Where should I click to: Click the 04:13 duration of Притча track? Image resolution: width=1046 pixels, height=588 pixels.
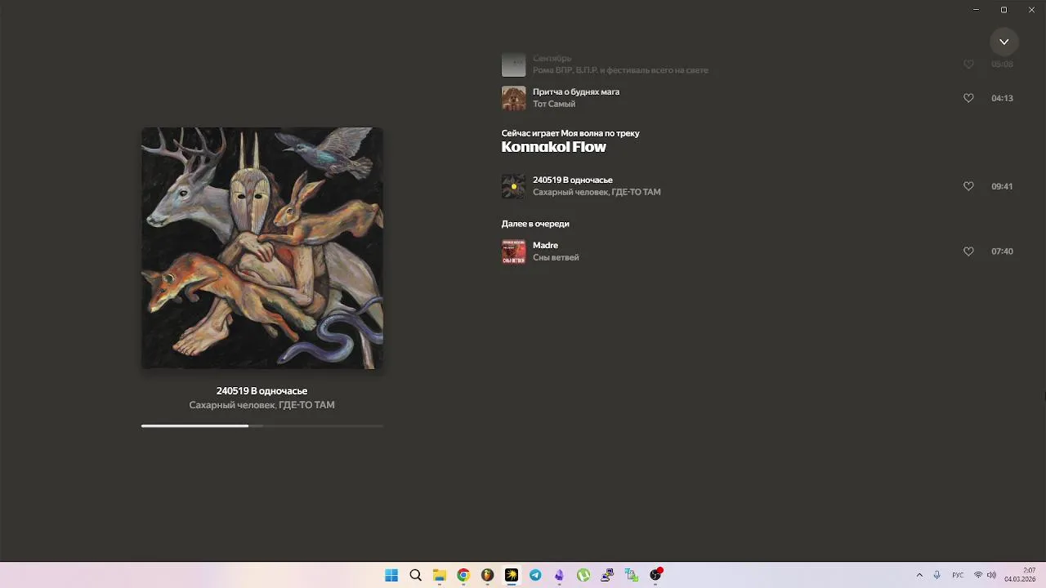(1002, 98)
